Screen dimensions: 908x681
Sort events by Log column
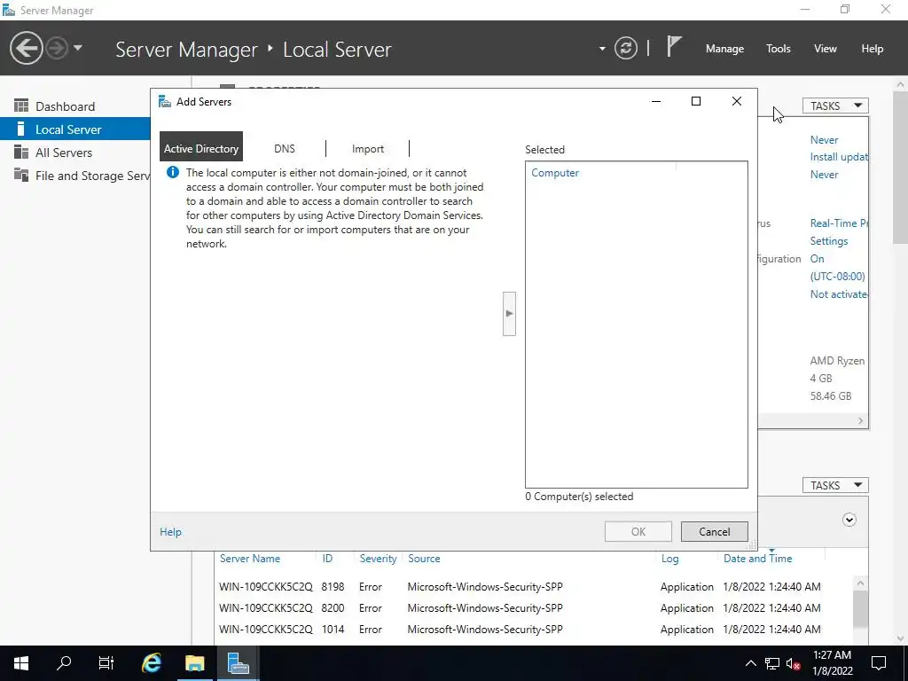tap(669, 559)
